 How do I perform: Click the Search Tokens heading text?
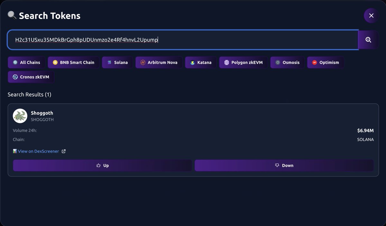pyautogui.click(x=50, y=16)
